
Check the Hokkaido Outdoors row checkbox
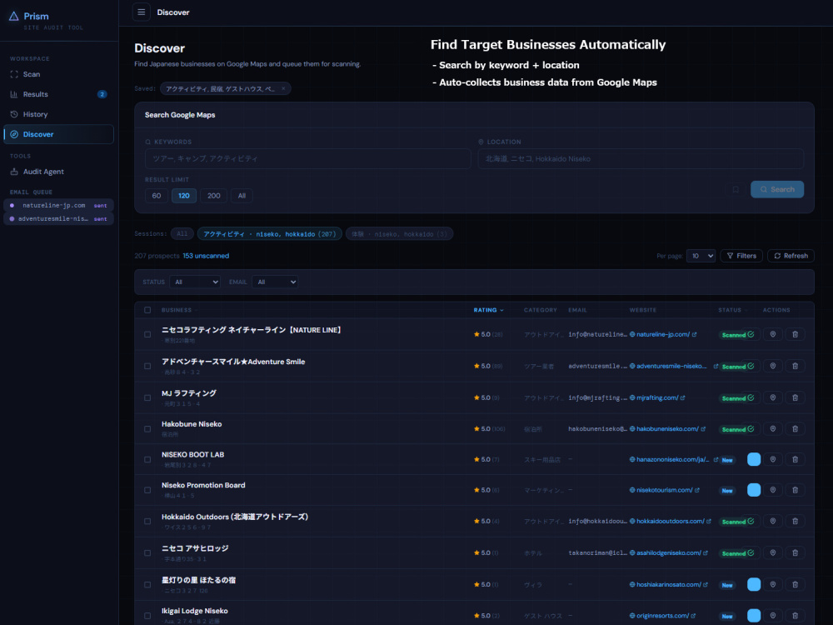pyautogui.click(x=147, y=522)
